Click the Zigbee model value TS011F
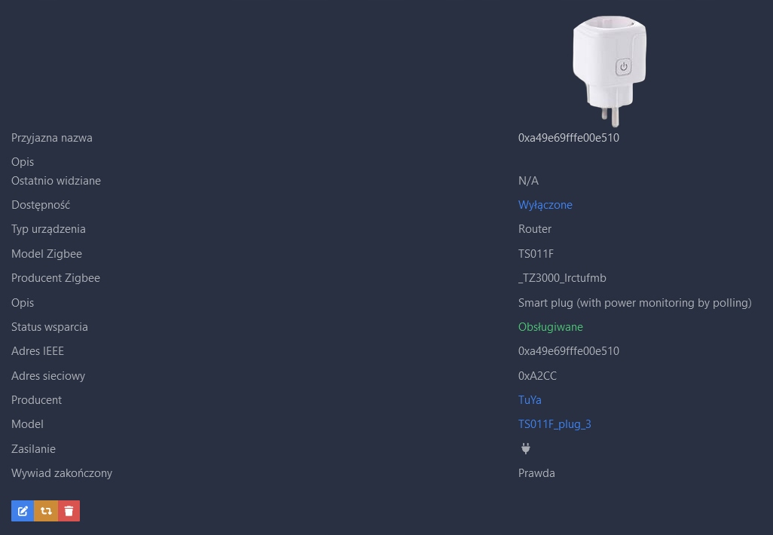The width and height of the screenshot is (773, 535). click(x=536, y=254)
